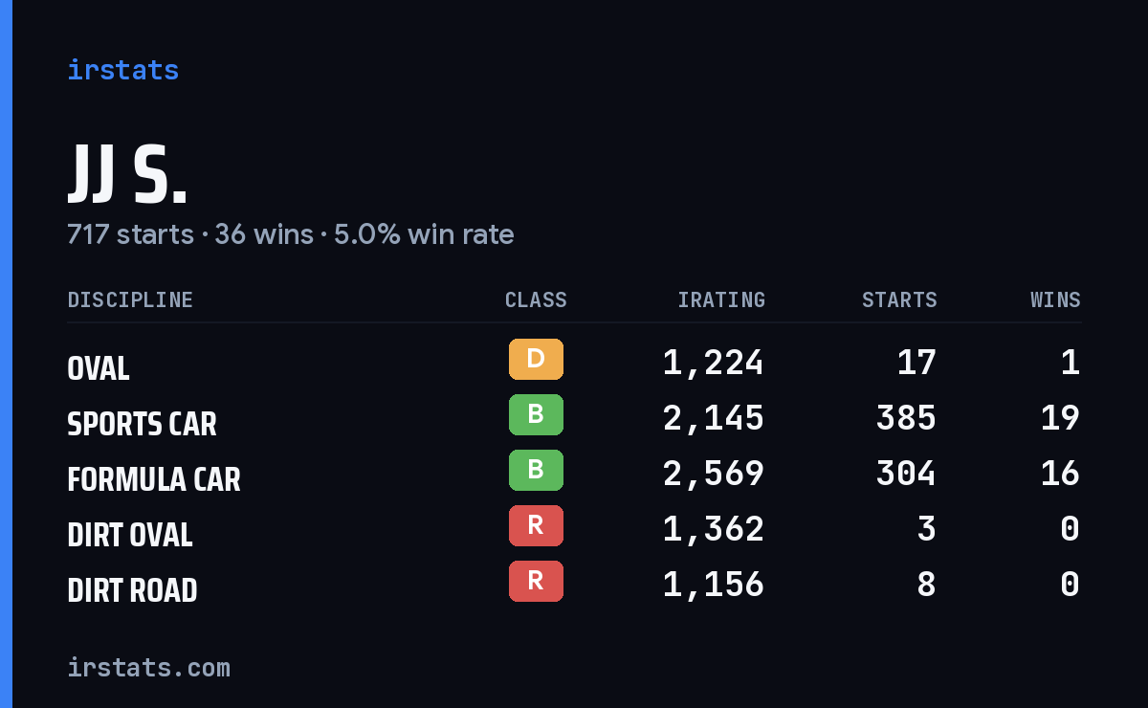Select the OVAL discipline row label
Screen dimensions: 1148x708
point(99,368)
